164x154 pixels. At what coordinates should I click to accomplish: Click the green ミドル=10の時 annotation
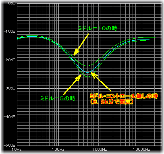tap(98, 28)
